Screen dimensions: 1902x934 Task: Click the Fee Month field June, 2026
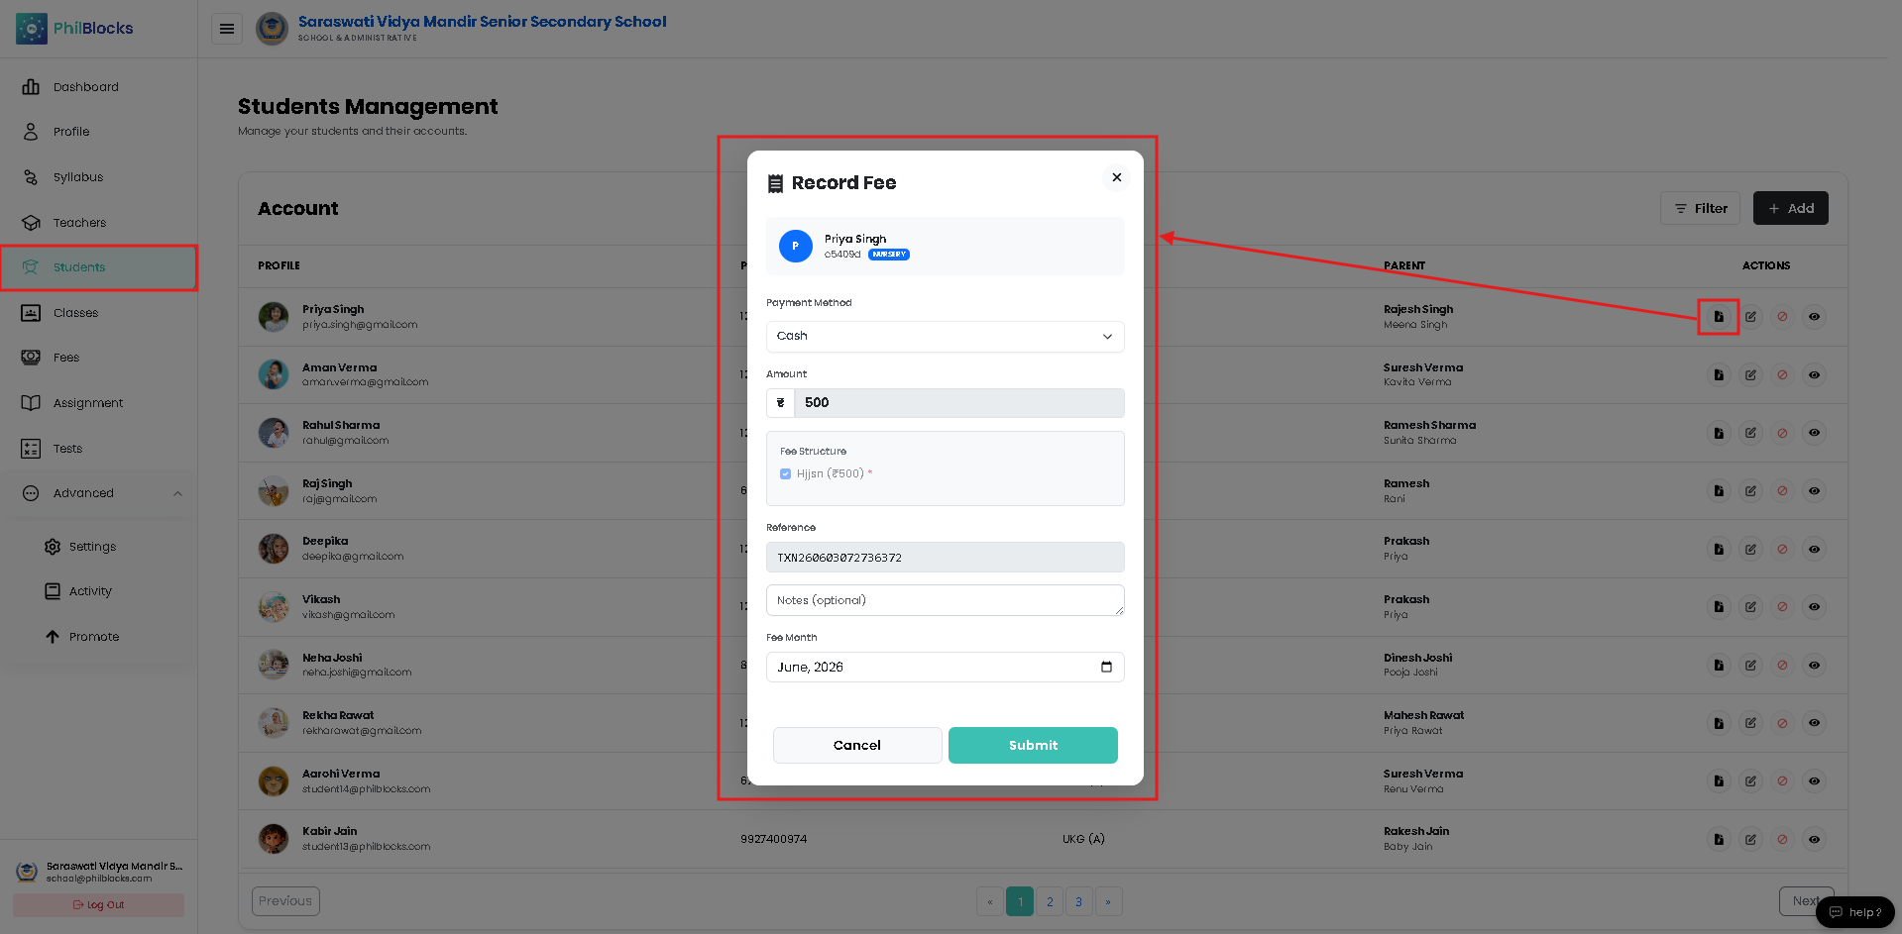[x=945, y=667]
